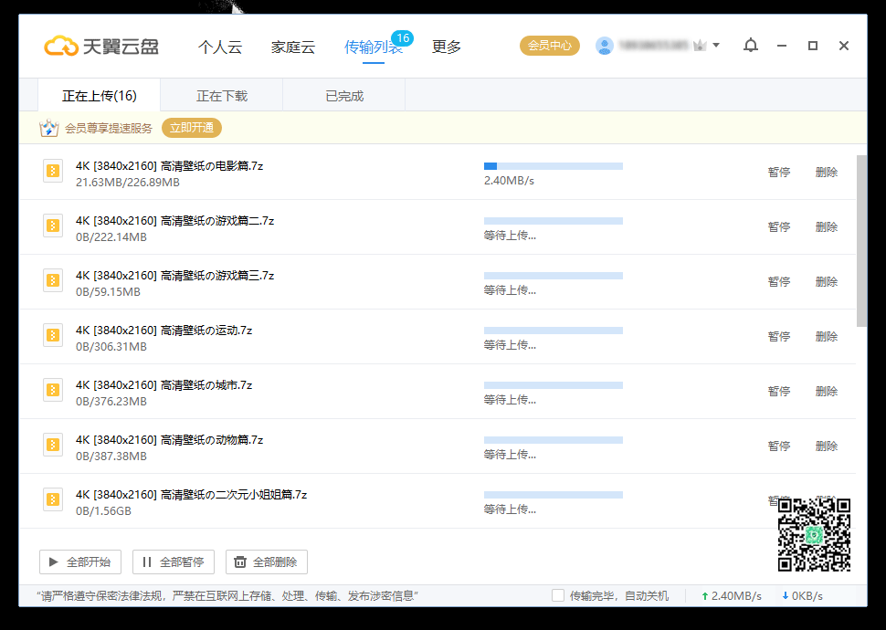Click the 7z file icon for 电影篇
The width and height of the screenshot is (886, 630).
[x=53, y=171]
